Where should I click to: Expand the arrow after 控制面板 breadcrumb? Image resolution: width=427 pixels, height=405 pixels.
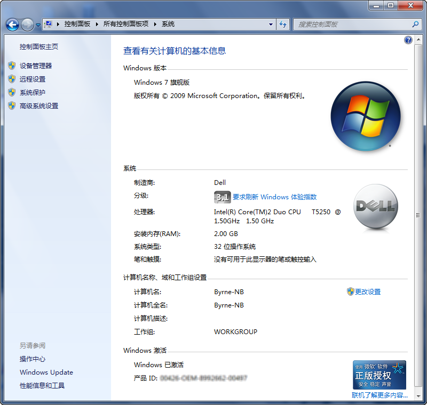(x=97, y=24)
